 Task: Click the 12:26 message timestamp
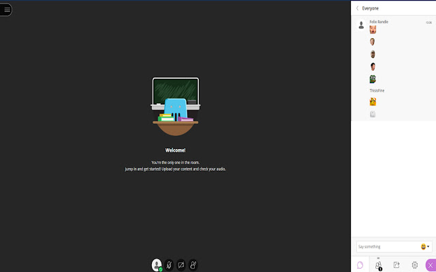tap(429, 22)
